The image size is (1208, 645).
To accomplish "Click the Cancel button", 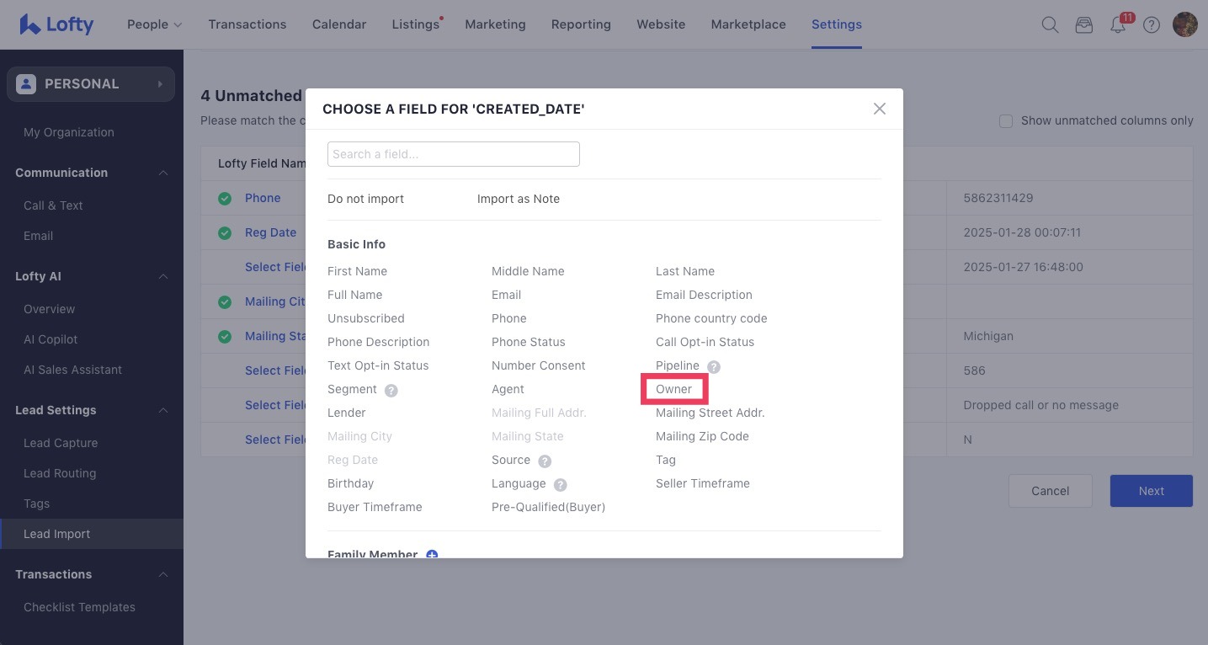I will (x=1051, y=491).
